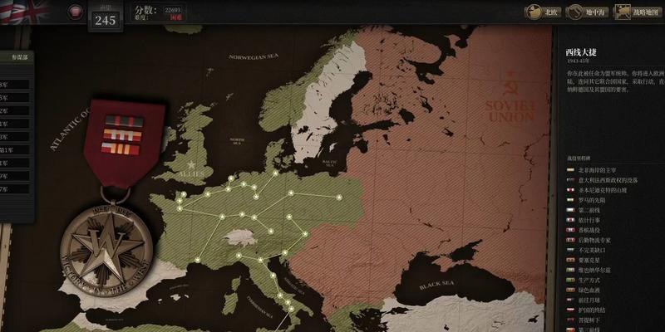Image resolution: width=665 pixels, height=332 pixels.
Task: Select the 参谋部 panel tab
Action: tap(18, 57)
